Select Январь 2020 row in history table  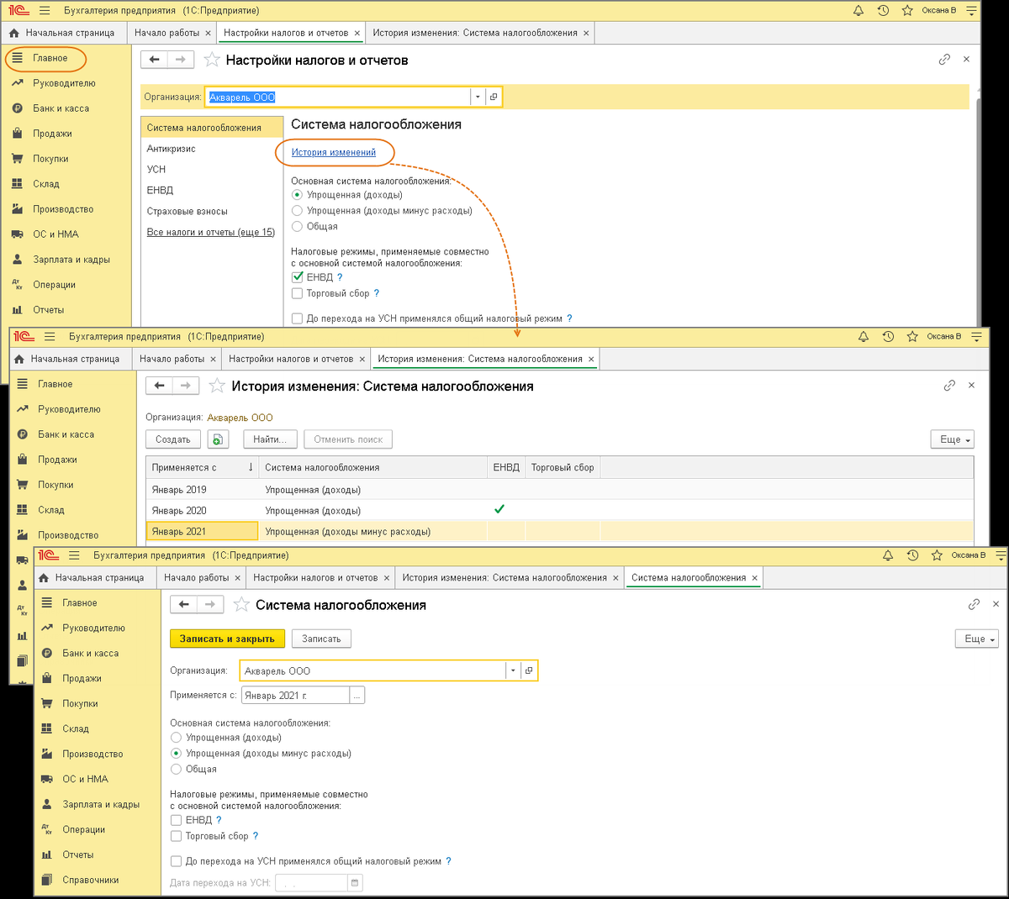559,510
